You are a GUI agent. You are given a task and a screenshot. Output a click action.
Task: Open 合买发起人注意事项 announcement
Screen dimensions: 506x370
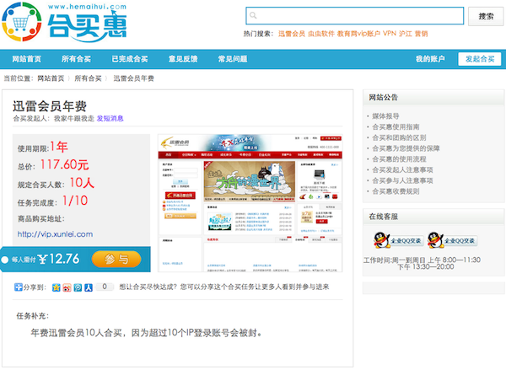click(402, 170)
